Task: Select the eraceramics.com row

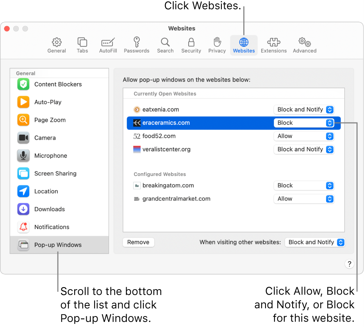Action: pyautogui.click(x=234, y=123)
